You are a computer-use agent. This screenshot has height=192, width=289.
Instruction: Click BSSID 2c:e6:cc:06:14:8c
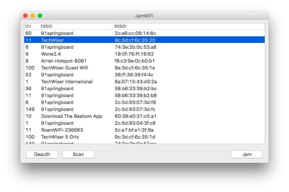[135, 33]
